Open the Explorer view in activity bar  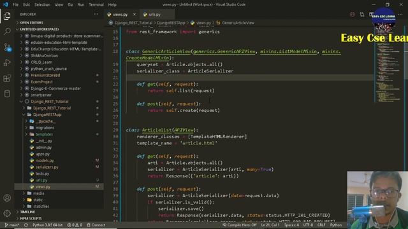(x=7, y=16)
